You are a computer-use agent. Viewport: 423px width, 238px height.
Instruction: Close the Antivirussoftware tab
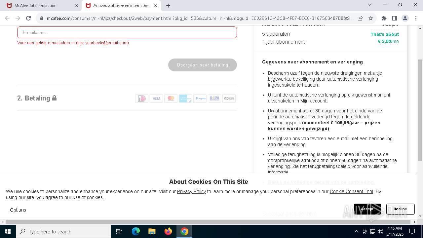coord(156,6)
